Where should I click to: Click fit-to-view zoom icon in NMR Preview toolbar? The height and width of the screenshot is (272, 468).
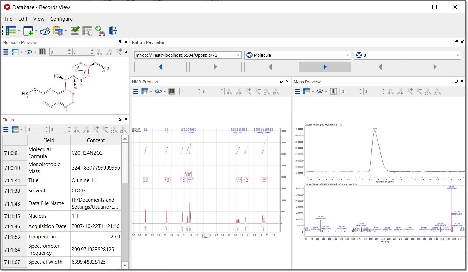pyautogui.click(x=267, y=91)
